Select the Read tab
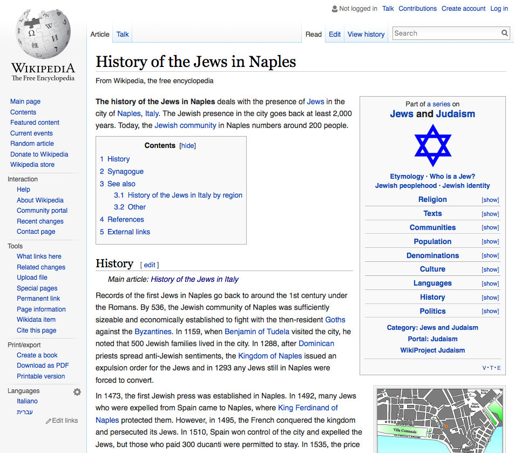Image resolution: width=514 pixels, height=453 pixels. pyautogui.click(x=313, y=34)
